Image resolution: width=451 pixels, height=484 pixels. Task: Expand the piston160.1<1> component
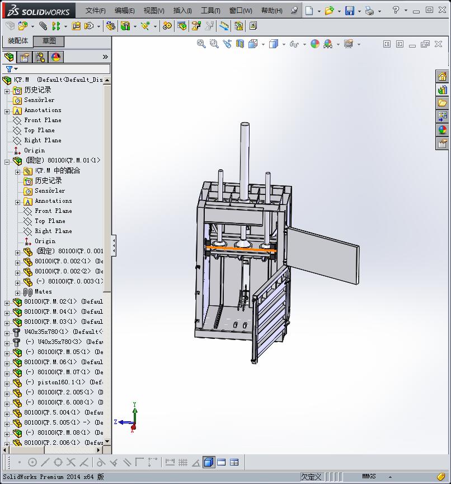click(x=7, y=384)
